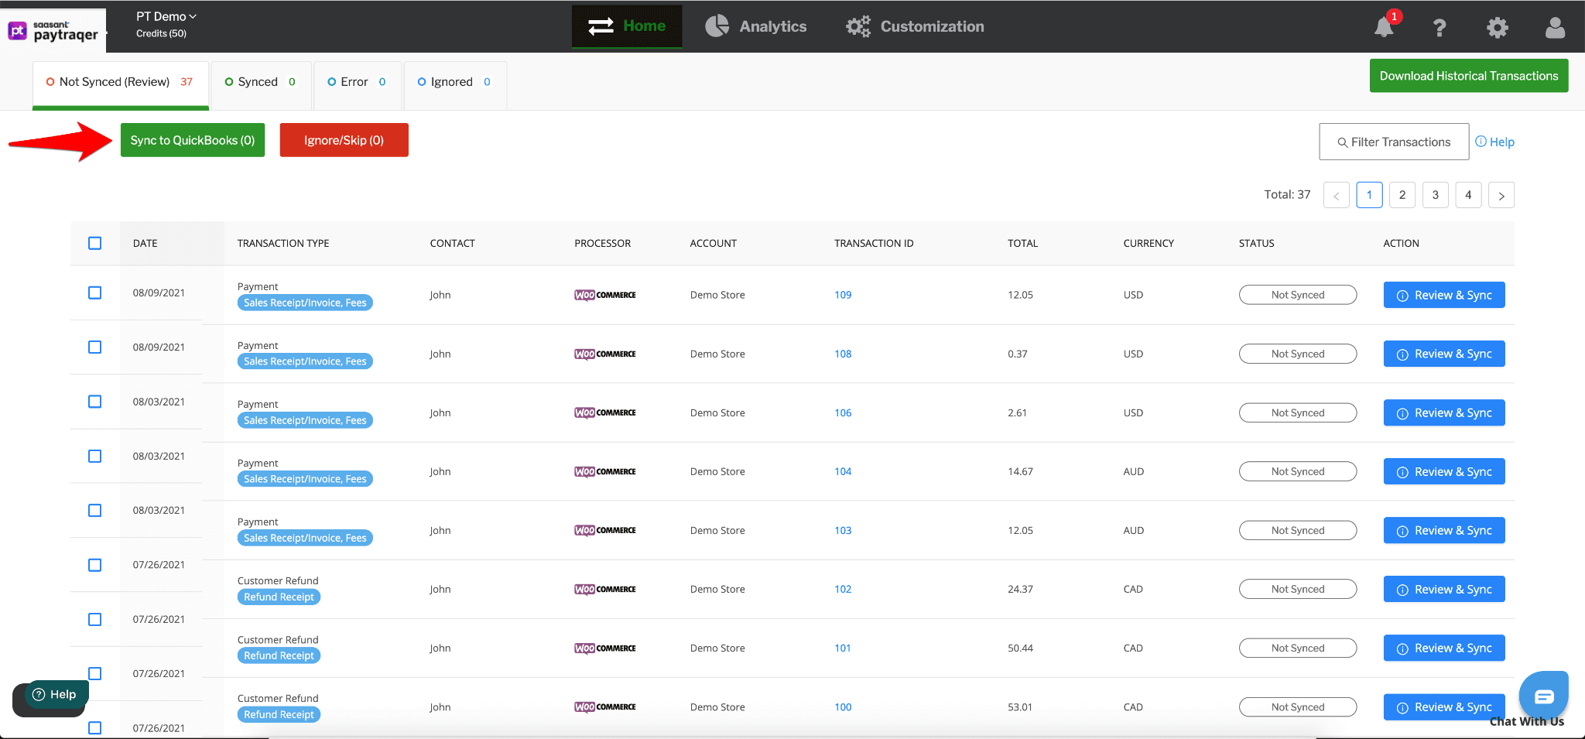1585x739 pixels.
Task: Click Review & Sync for transaction 103
Action: (1444, 530)
